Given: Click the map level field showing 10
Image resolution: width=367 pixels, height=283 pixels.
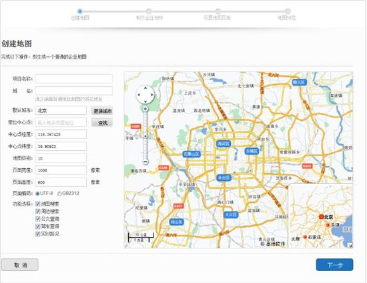Looking at the screenshot, I should 61,158.
